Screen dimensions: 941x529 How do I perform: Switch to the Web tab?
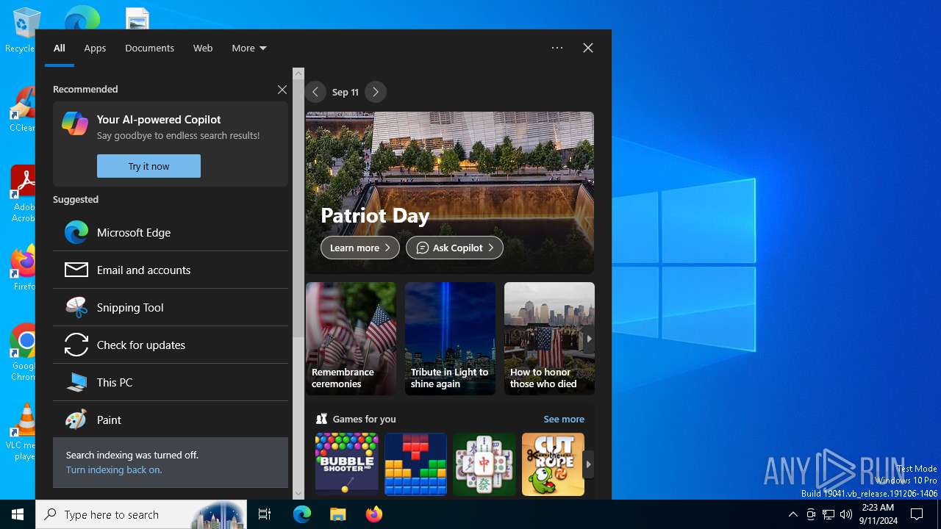pyautogui.click(x=203, y=48)
